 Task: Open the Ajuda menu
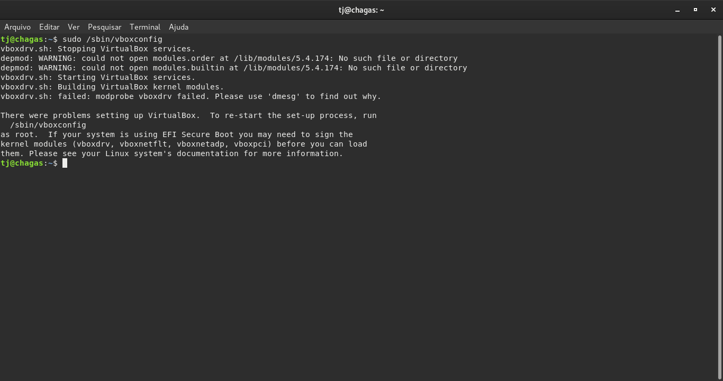pyautogui.click(x=178, y=27)
